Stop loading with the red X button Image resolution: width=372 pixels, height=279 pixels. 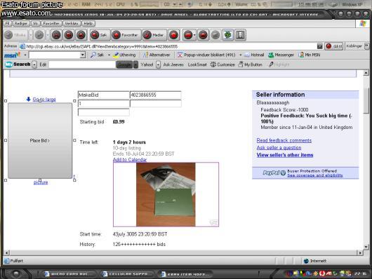56,35
